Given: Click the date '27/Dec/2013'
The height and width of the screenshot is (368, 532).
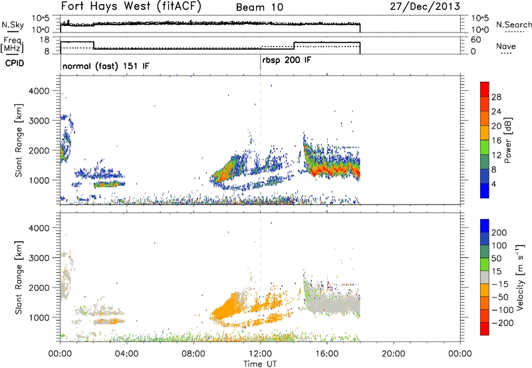Looking at the screenshot, I should (425, 7).
